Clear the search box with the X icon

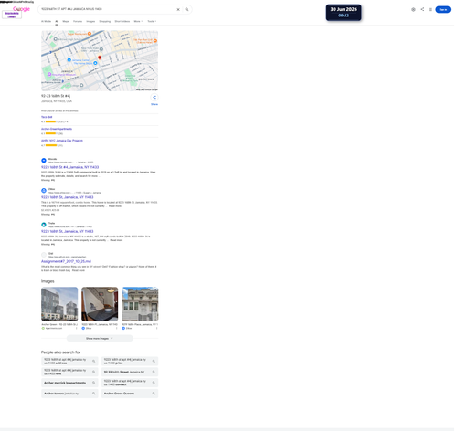click(179, 9)
